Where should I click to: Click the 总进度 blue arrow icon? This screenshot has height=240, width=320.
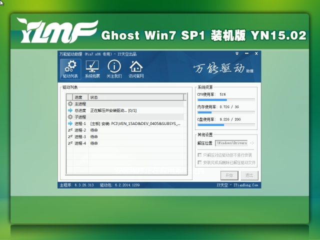click(70, 110)
